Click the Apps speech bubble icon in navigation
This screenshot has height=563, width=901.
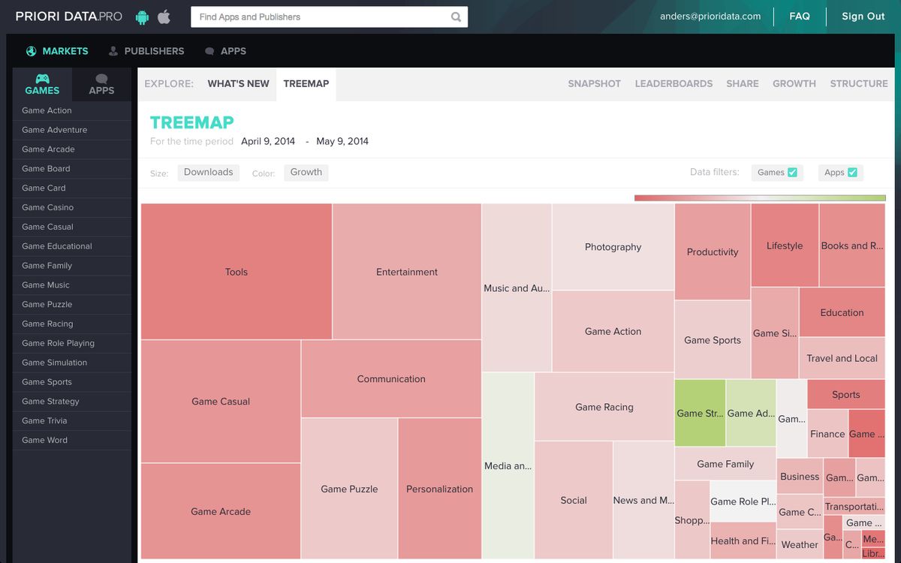click(x=209, y=51)
